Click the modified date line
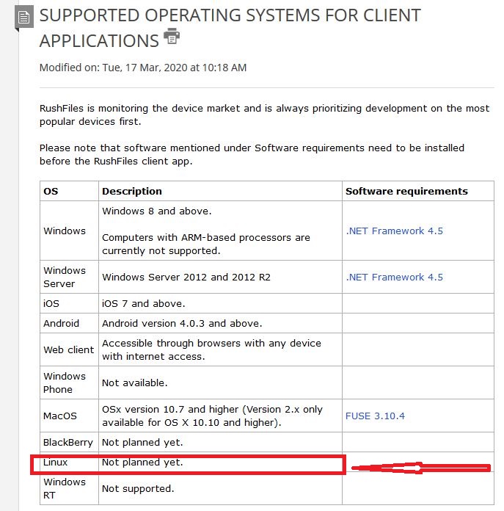504x511 pixels. pyautogui.click(x=143, y=68)
